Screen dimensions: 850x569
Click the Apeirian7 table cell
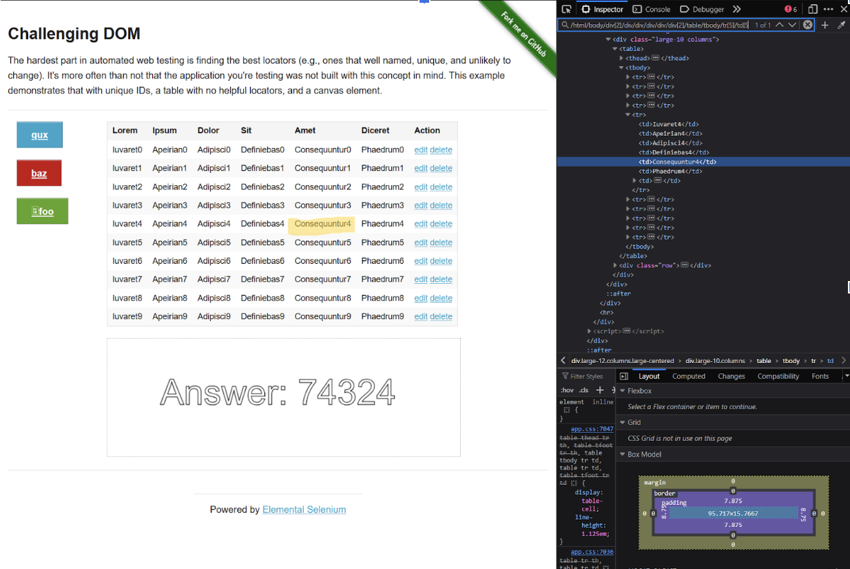pos(170,280)
